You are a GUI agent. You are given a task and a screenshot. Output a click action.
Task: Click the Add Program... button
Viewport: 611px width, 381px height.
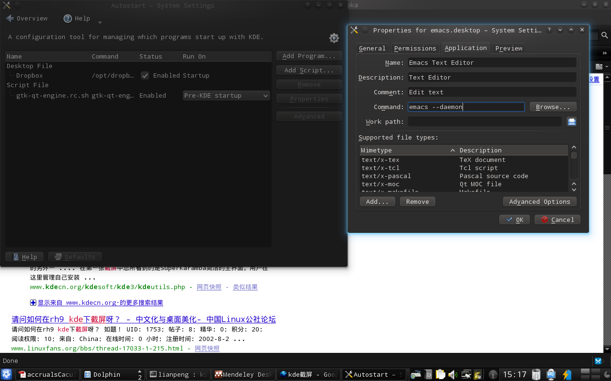pos(309,56)
